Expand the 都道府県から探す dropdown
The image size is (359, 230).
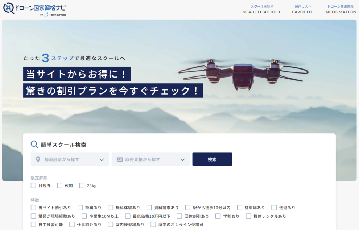[x=70, y=159]
